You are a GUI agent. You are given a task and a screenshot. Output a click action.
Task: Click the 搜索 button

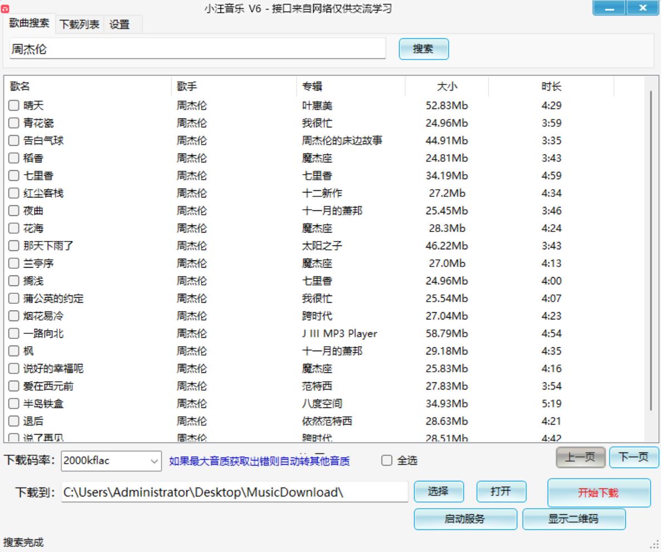(x=423, y=49)
